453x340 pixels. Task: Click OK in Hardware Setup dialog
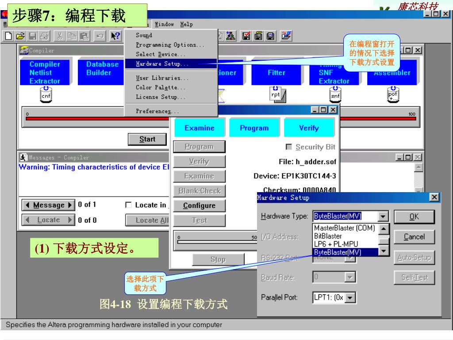(414, 217)
